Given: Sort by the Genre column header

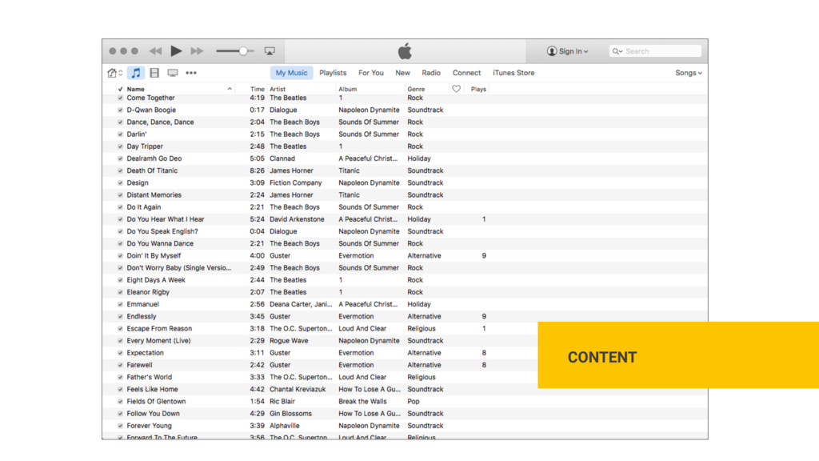Looking at the screenshot, I should point(416,90).
